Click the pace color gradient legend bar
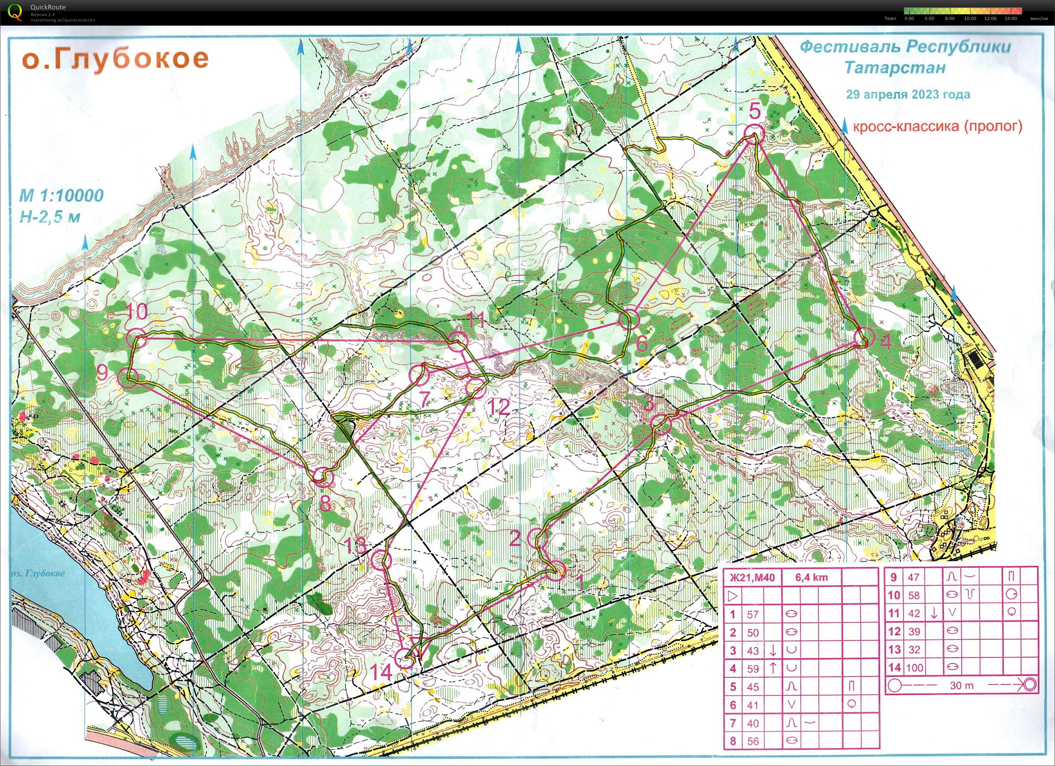Screen dimensions: 1055x766 coord(962,11)
